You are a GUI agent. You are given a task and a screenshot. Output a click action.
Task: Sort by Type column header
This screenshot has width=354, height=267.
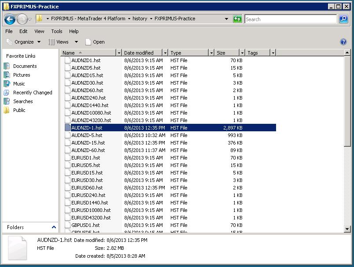point(189,53)
